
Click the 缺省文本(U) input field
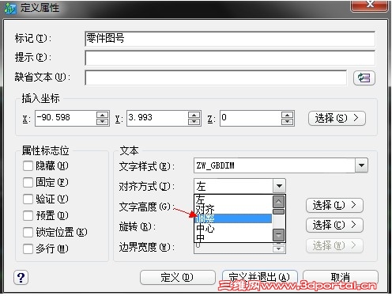[x=216, y=78]
